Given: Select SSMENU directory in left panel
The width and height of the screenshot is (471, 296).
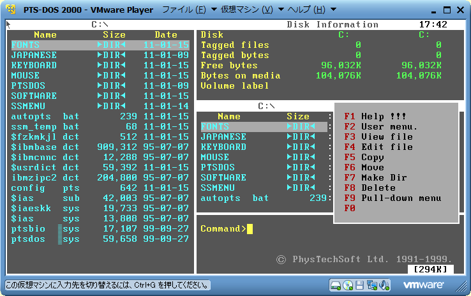Looking at the screenshot, I should [x=100, y=107].
